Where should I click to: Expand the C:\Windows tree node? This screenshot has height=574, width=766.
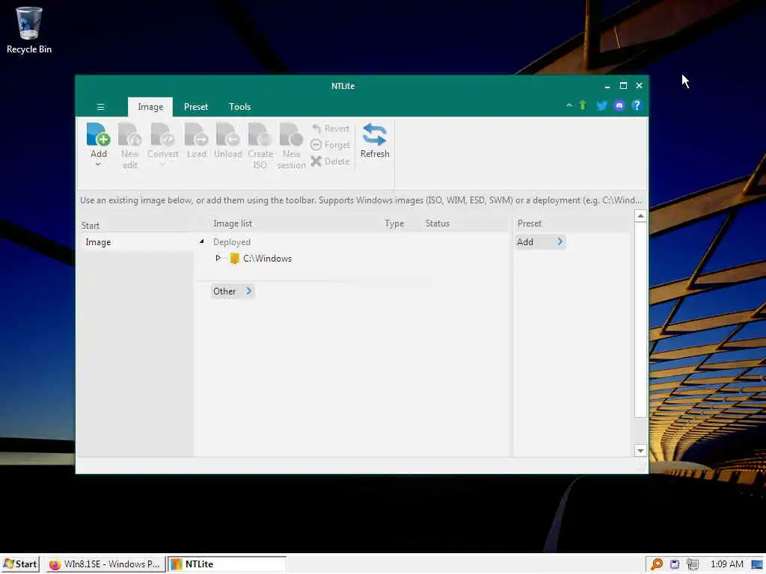coord(218,258)
